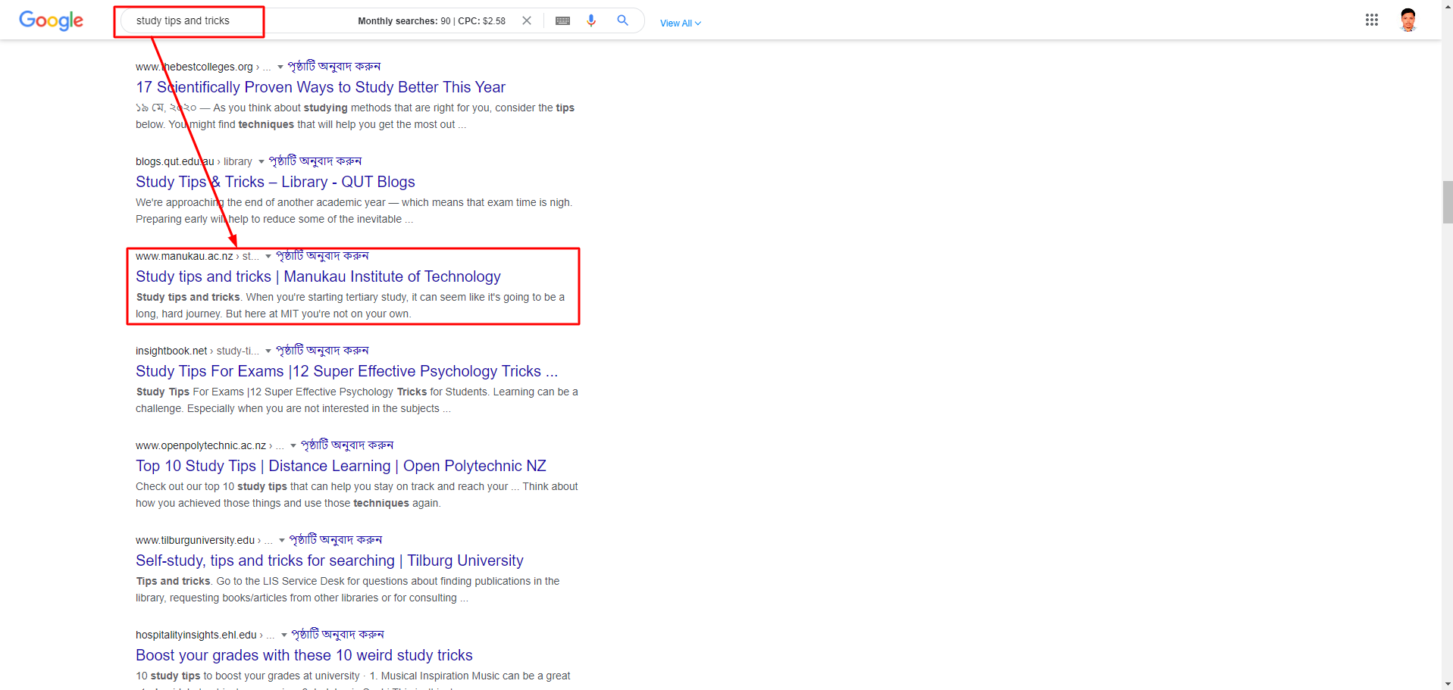Open 'Boost your grades with 10 weird study tricks'
The image size is (1453, 690).
303,655
